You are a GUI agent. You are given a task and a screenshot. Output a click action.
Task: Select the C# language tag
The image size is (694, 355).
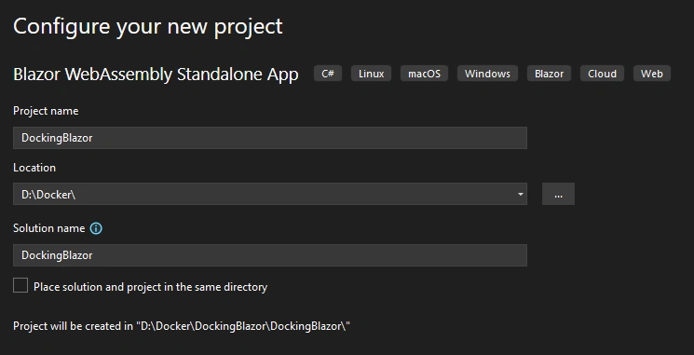[328, 74]
